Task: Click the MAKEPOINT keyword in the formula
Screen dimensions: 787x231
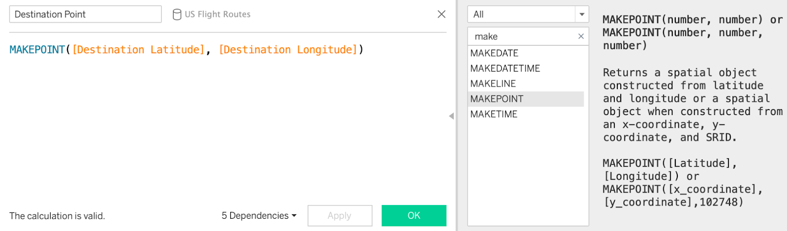Action: (x=37, y=50)
